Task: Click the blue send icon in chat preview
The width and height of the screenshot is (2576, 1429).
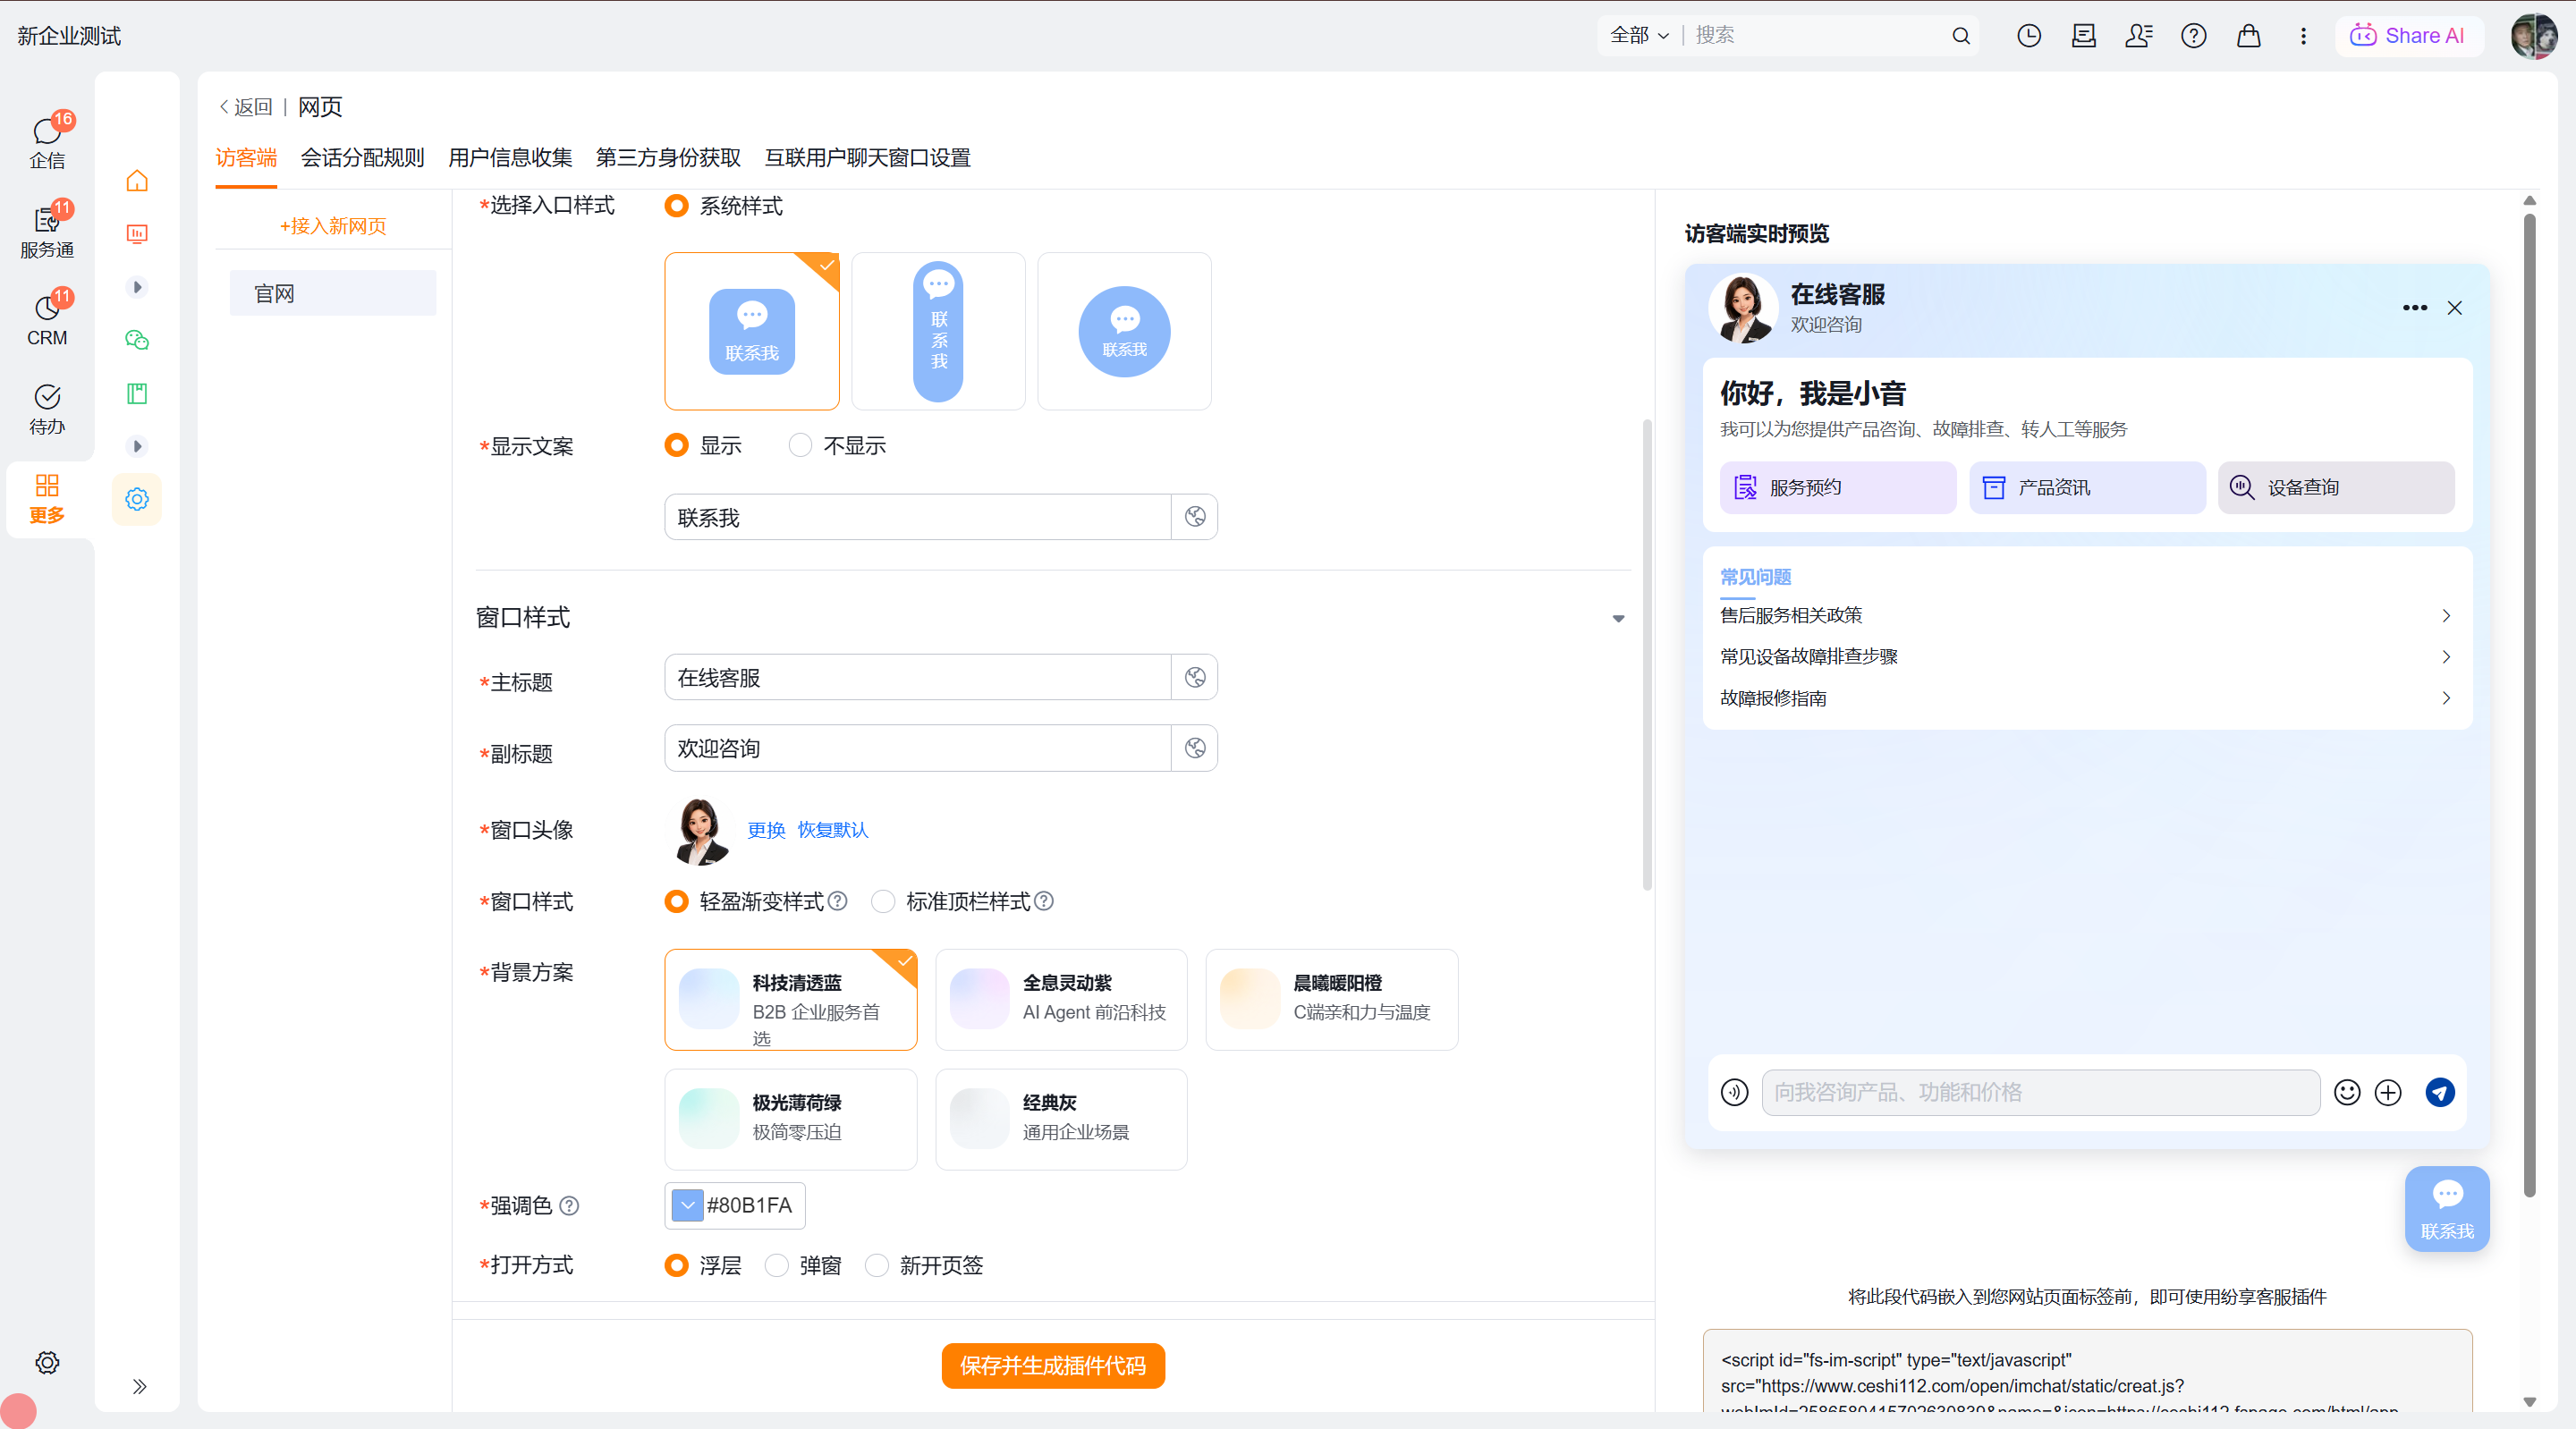Action: (2440, 1092)
